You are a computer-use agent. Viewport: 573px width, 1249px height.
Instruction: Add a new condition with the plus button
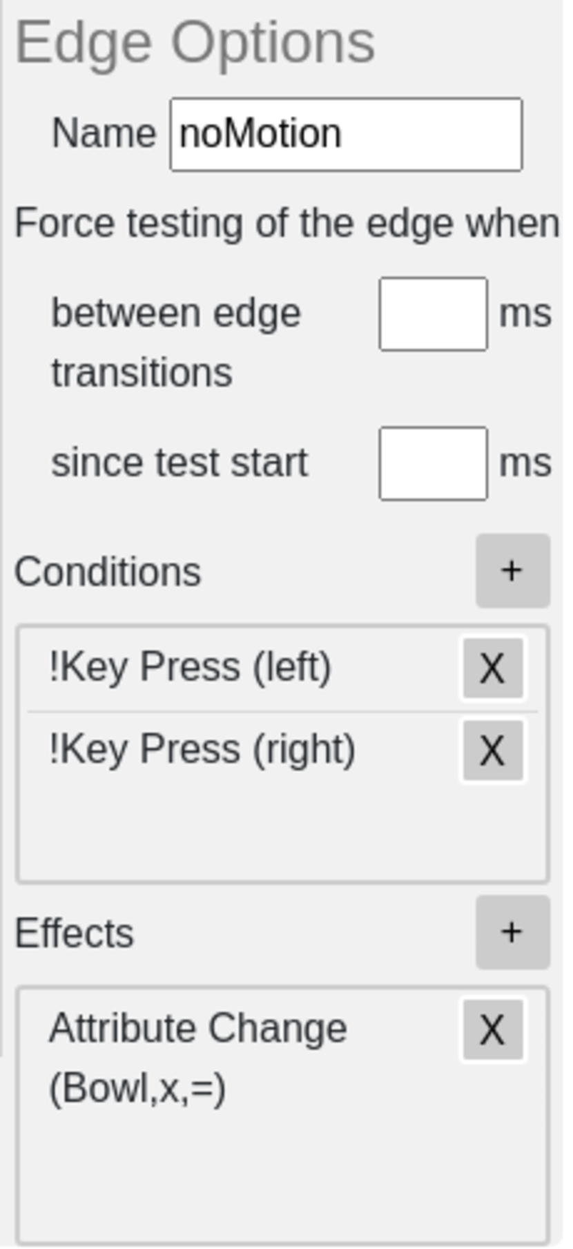(x=512, y=571)
